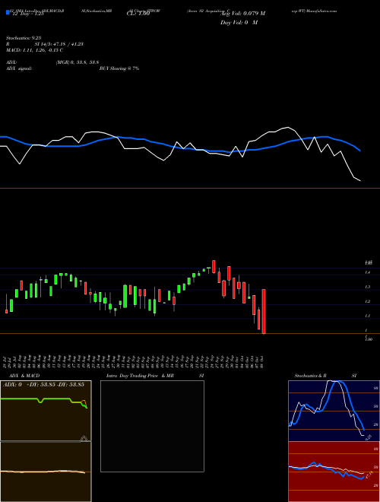This screenshot has height=502, width=380.
Task: Click the blue 12 Day SMA legend square
Action: (8, 12)
